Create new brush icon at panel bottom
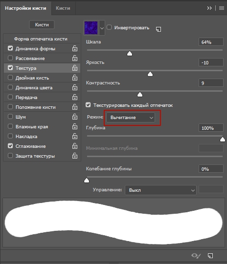 [210, 256]
